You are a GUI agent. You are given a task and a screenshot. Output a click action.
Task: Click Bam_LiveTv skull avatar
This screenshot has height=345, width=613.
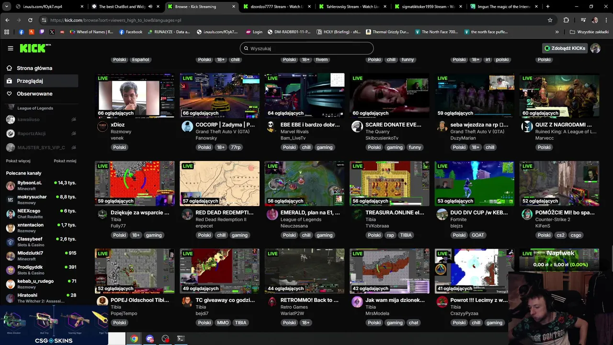(272, 126)
